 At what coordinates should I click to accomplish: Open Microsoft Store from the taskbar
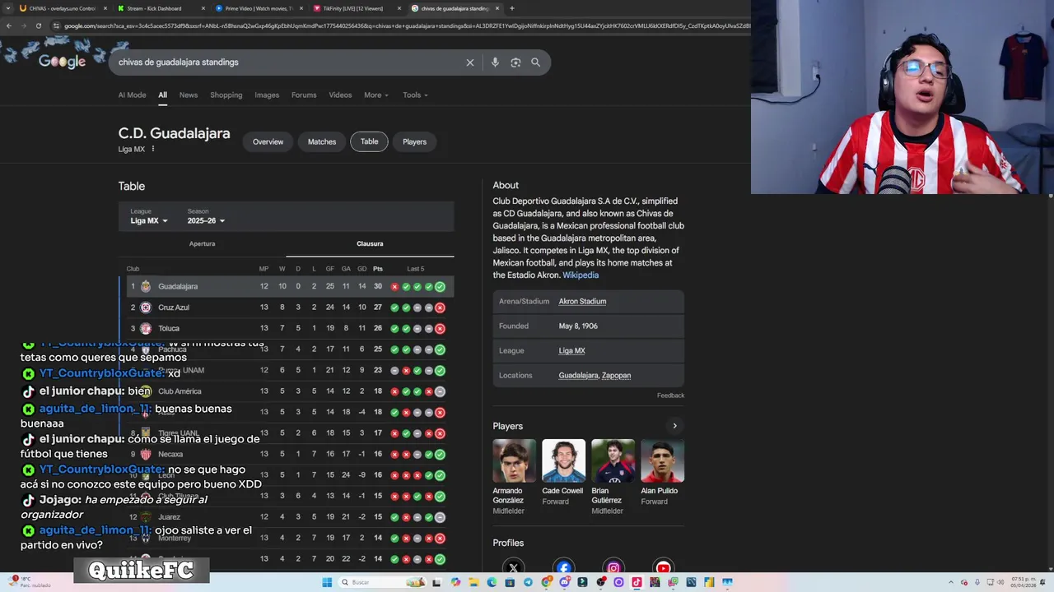[x=510, y=582]
